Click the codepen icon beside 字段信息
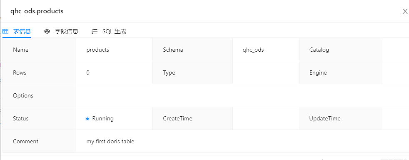Viewport: 409px width, 160px height. tap(47, 32)
